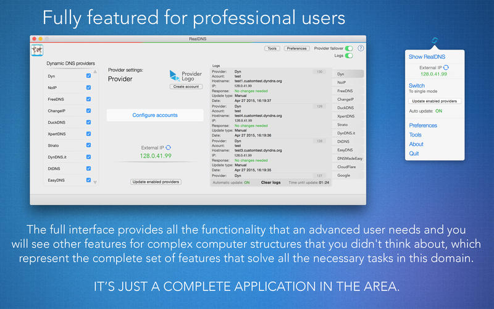Click the popup IP 128.0.41.99
Viewport: 494px width, 309px height.
[x=434, y=74]
